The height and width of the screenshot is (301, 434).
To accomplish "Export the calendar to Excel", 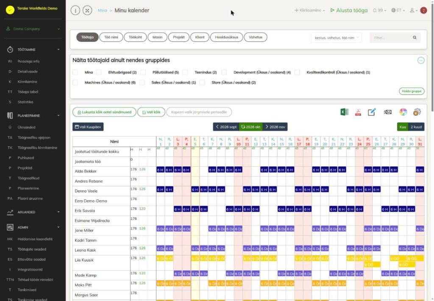I will pos(344,112).
